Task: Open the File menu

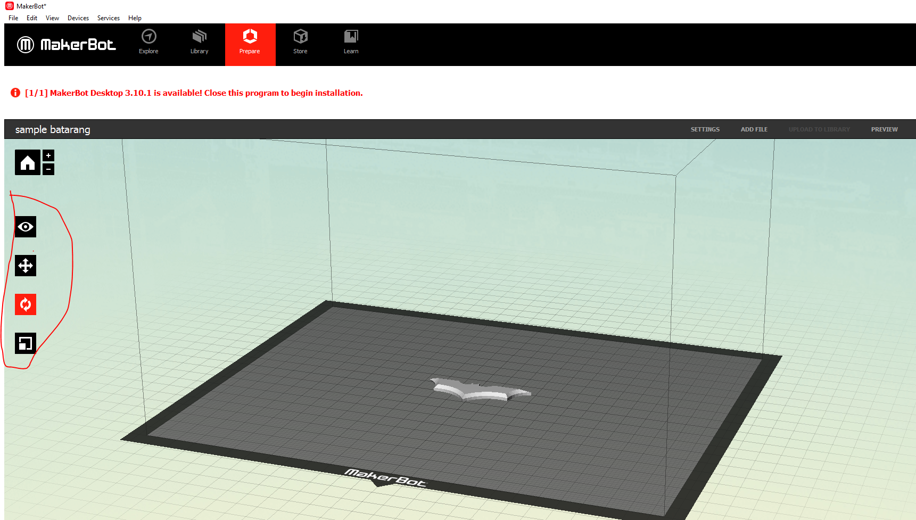Action: click(13, 18)
